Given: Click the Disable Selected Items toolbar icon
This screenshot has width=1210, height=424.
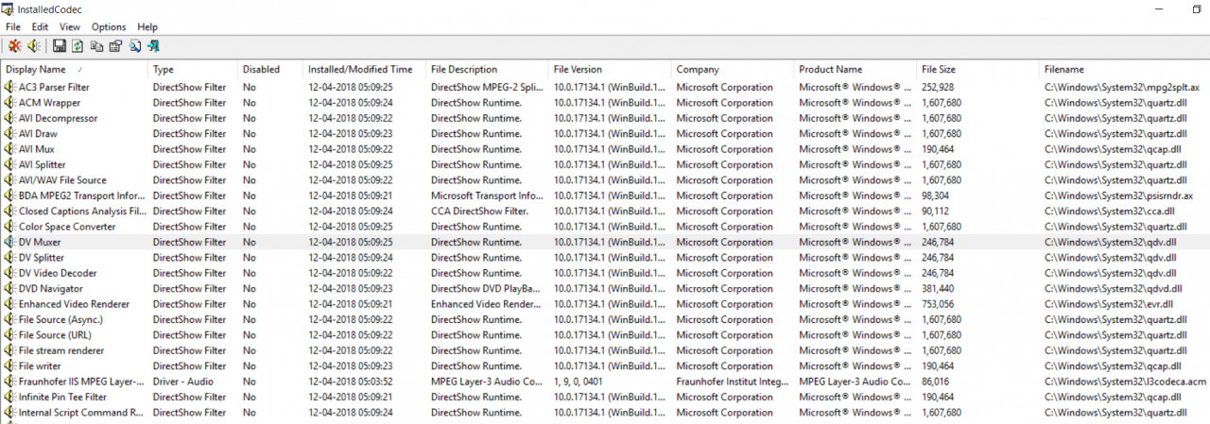Looking at the screenshot, I should click(x=14, y=46).
